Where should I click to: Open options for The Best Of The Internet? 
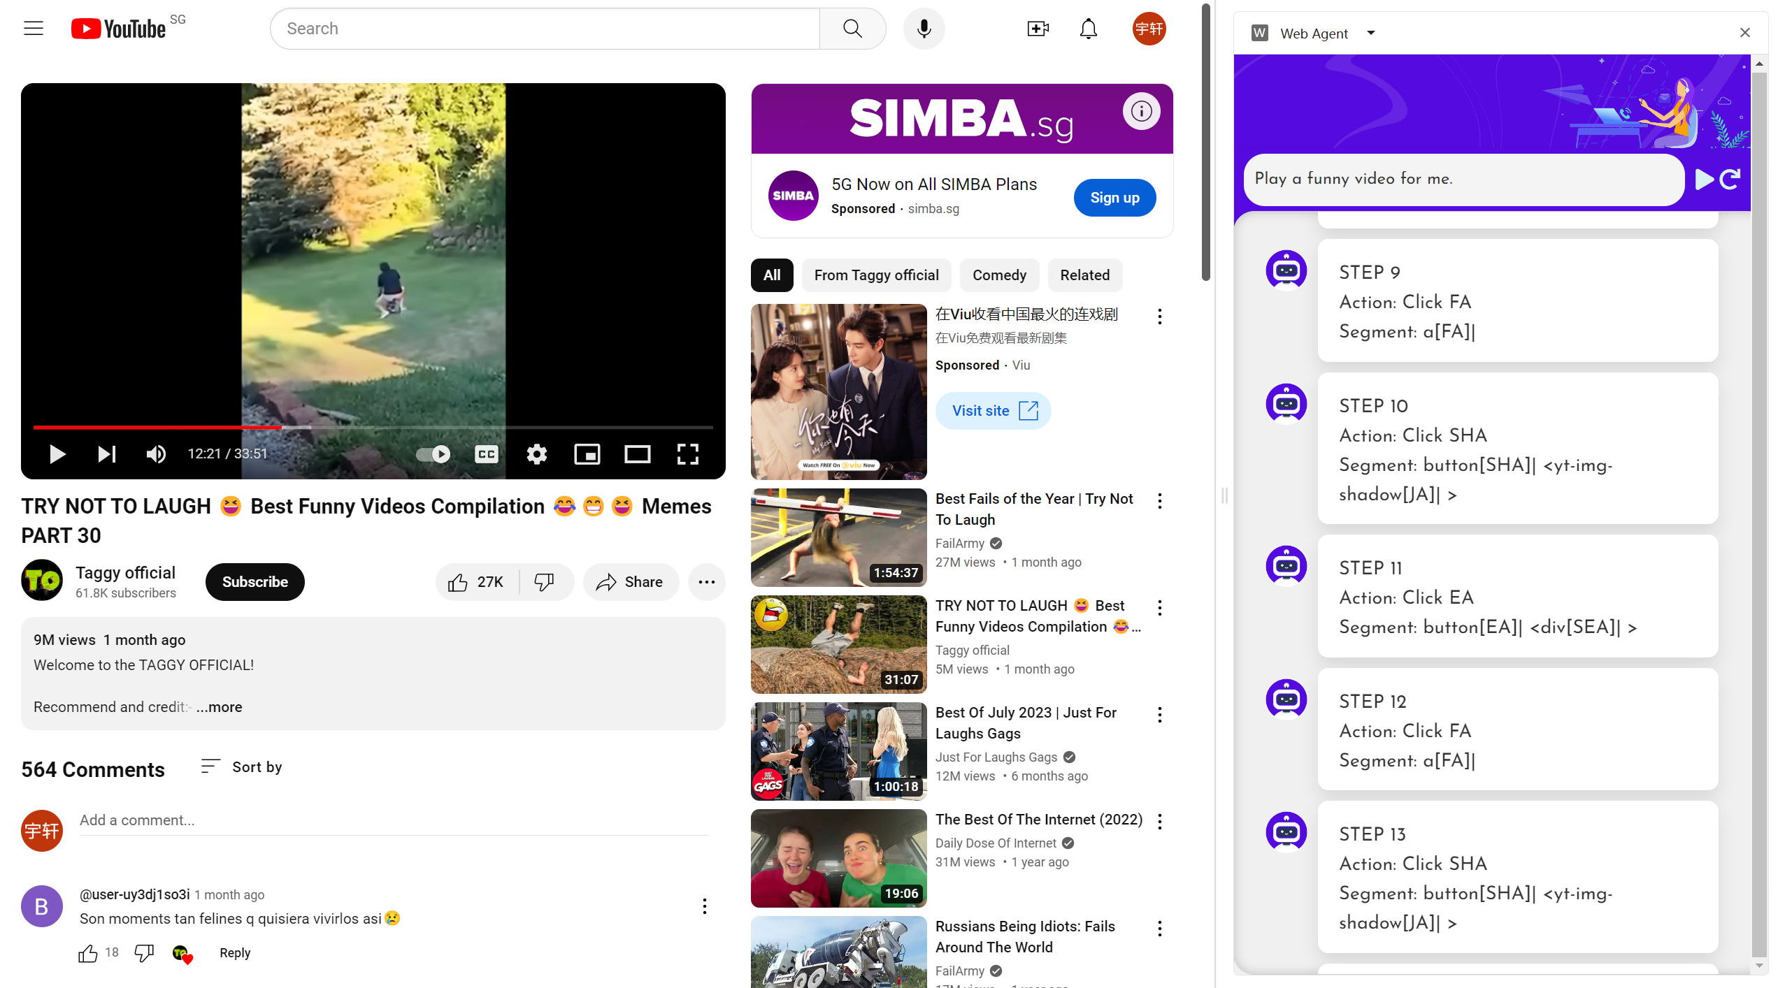click(1160, 822)
